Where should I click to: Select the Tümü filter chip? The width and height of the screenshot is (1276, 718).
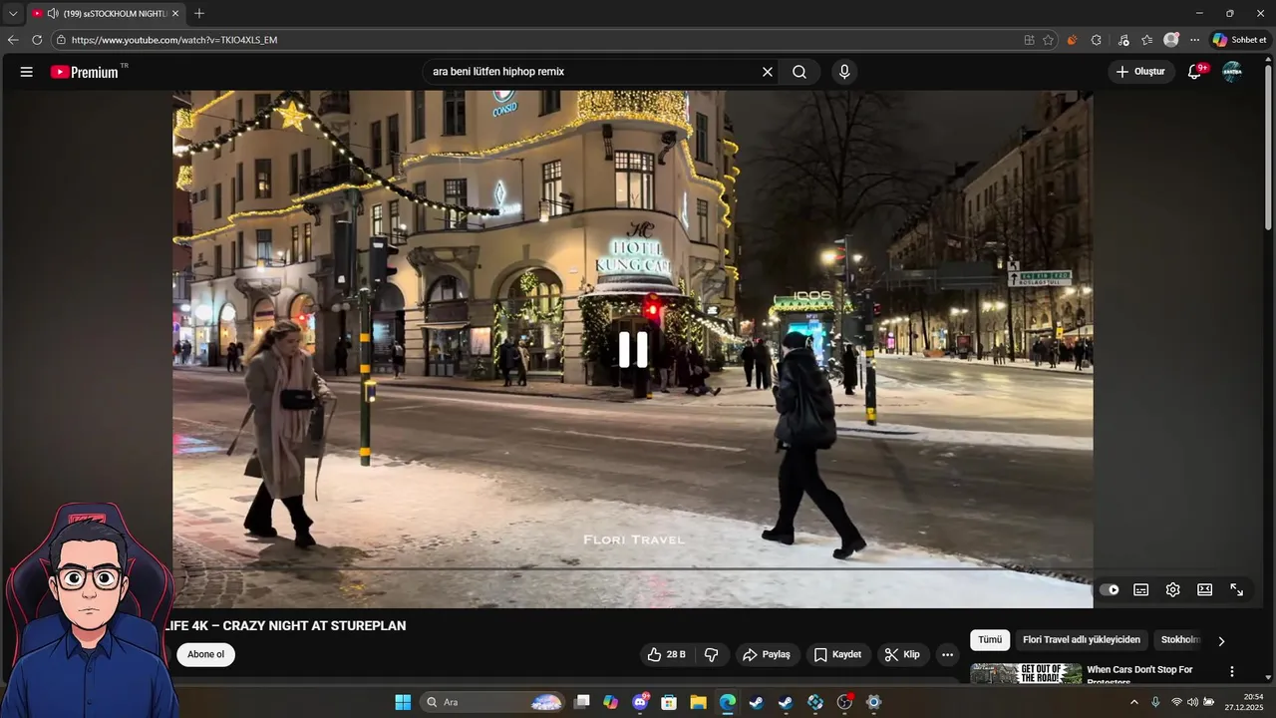click(990, 640)
